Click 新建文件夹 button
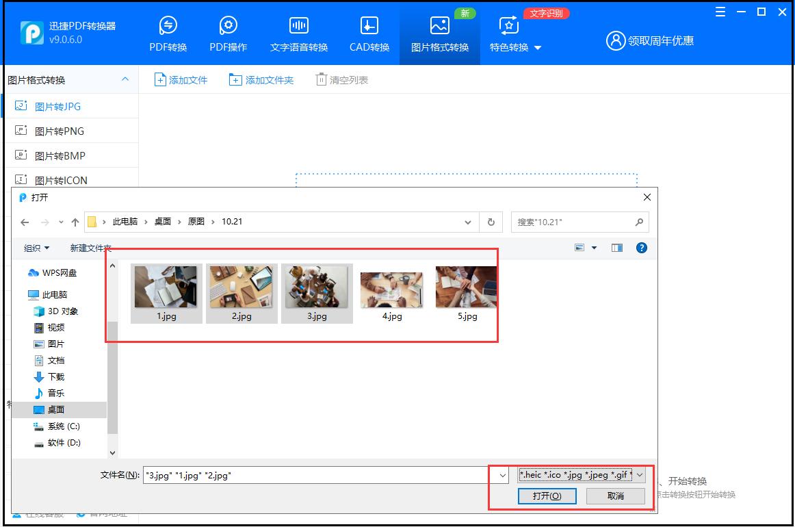The width and height of the screenshot is (795, 527). point(90,248)
